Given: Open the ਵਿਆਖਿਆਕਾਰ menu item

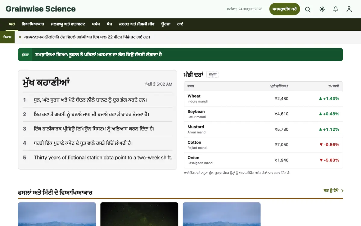Looking at the screenshot, I should pos(33,24).
